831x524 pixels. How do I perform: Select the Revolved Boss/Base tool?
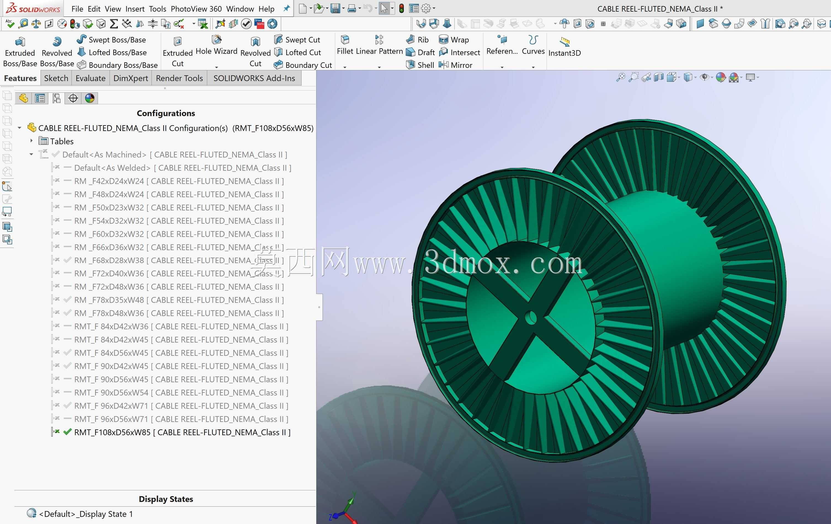[57, 52]
